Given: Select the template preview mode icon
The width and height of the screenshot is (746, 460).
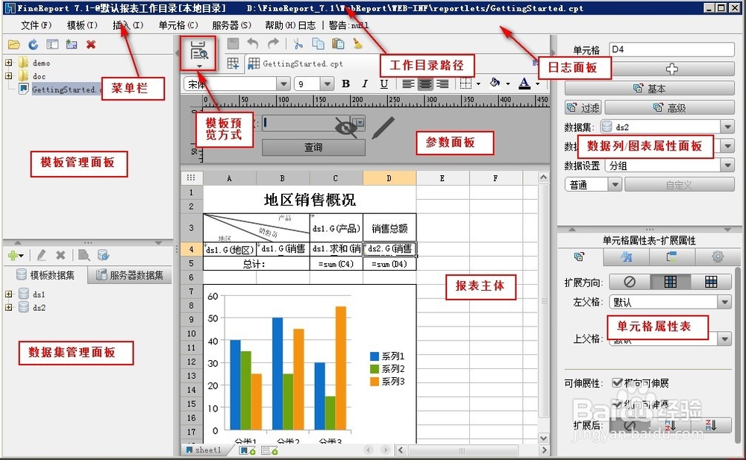Looking at the screenshot, I should click(198, 51).
